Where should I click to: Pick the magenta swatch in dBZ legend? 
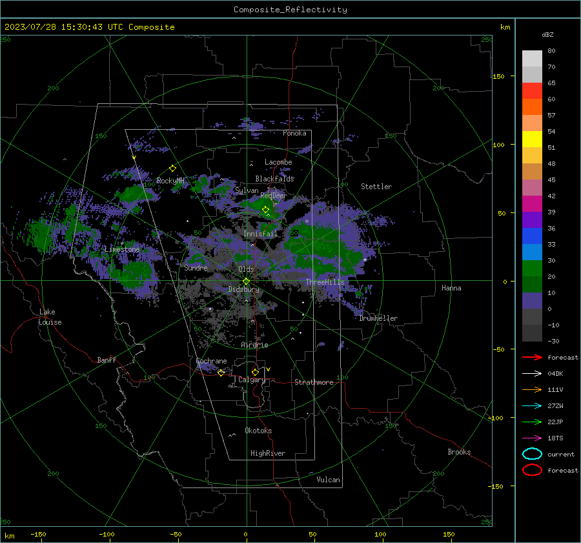532,204
